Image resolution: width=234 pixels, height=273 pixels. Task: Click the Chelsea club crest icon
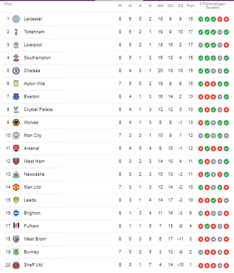(16, 71)
